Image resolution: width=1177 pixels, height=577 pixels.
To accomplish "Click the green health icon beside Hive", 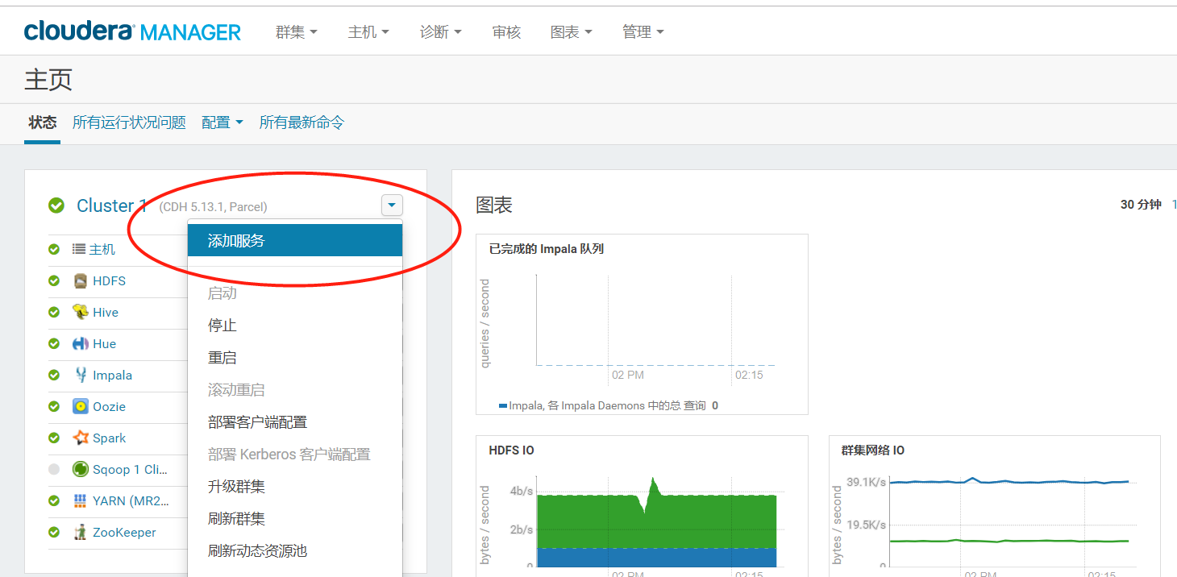I will pyautogui.click(x=54, y=313).
